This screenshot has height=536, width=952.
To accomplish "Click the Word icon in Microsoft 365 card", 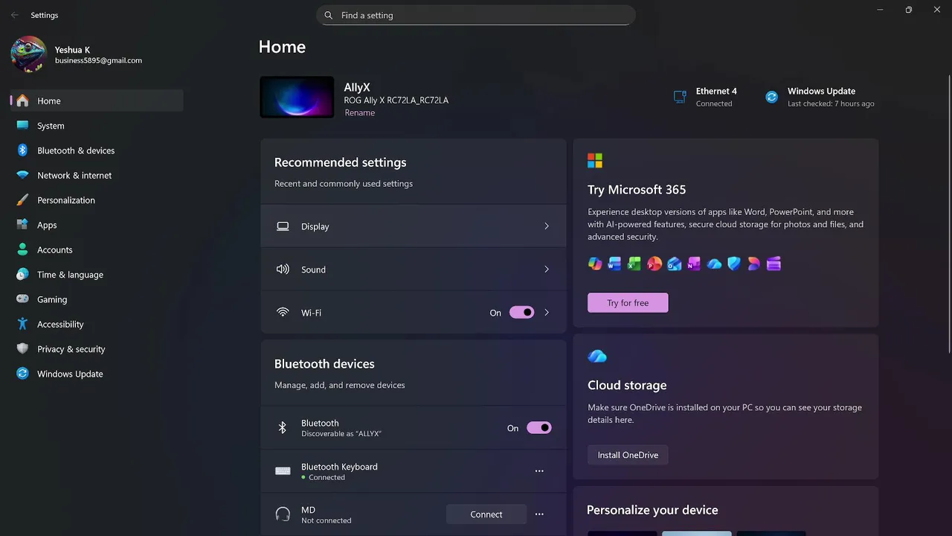I will pos(614,264).
